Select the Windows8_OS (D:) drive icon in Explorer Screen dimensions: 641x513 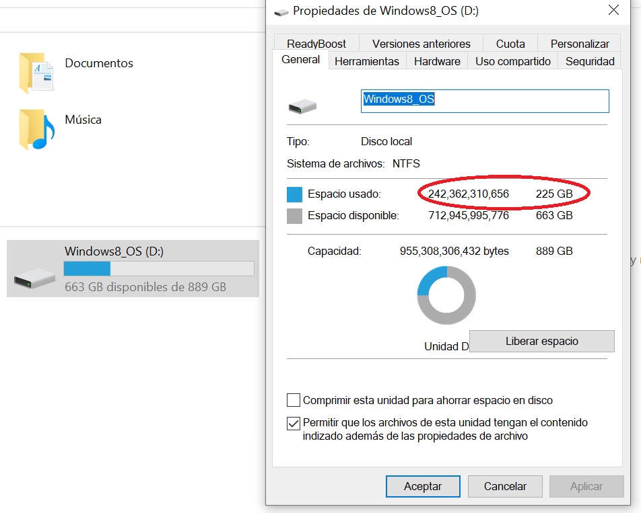tap(34, 278)
